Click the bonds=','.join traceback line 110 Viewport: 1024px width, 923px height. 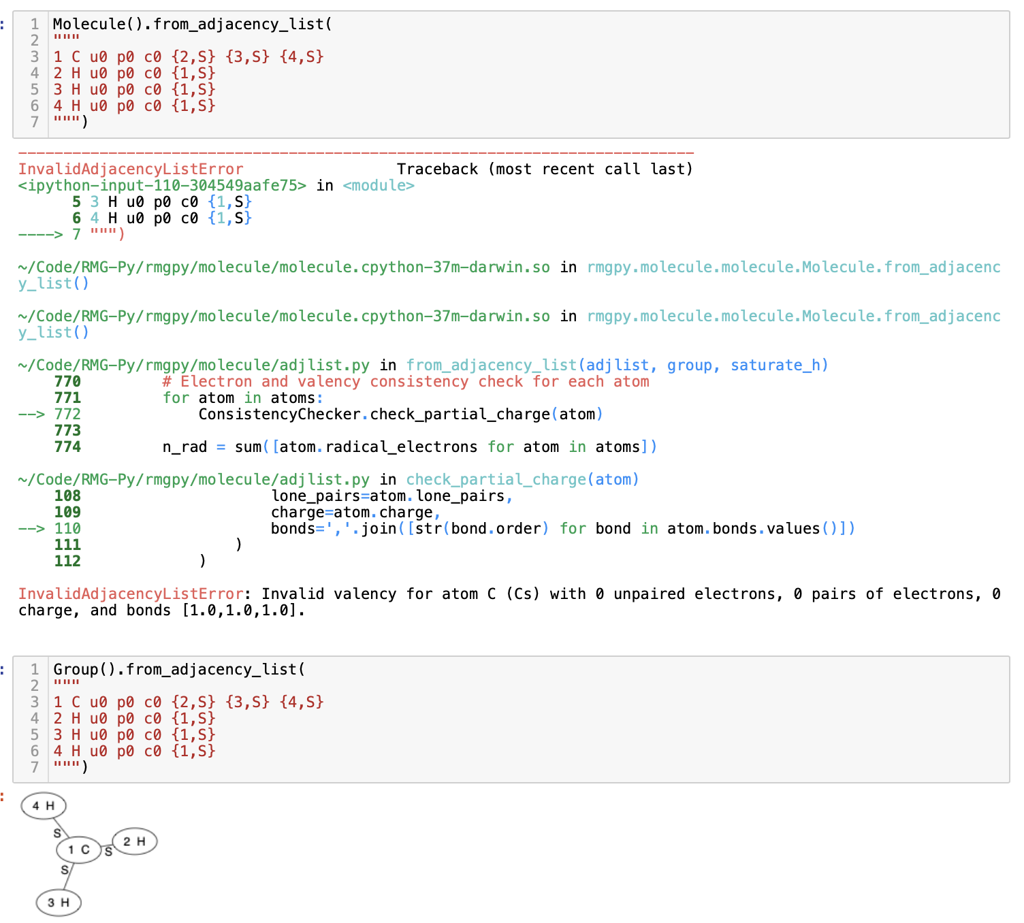pyautogui.click(x=563, y=529)
